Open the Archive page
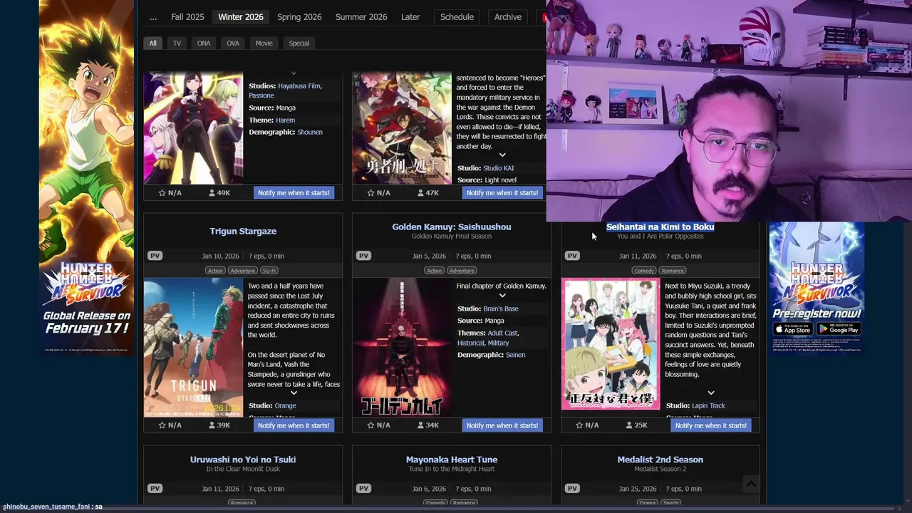 coord(508,17)
